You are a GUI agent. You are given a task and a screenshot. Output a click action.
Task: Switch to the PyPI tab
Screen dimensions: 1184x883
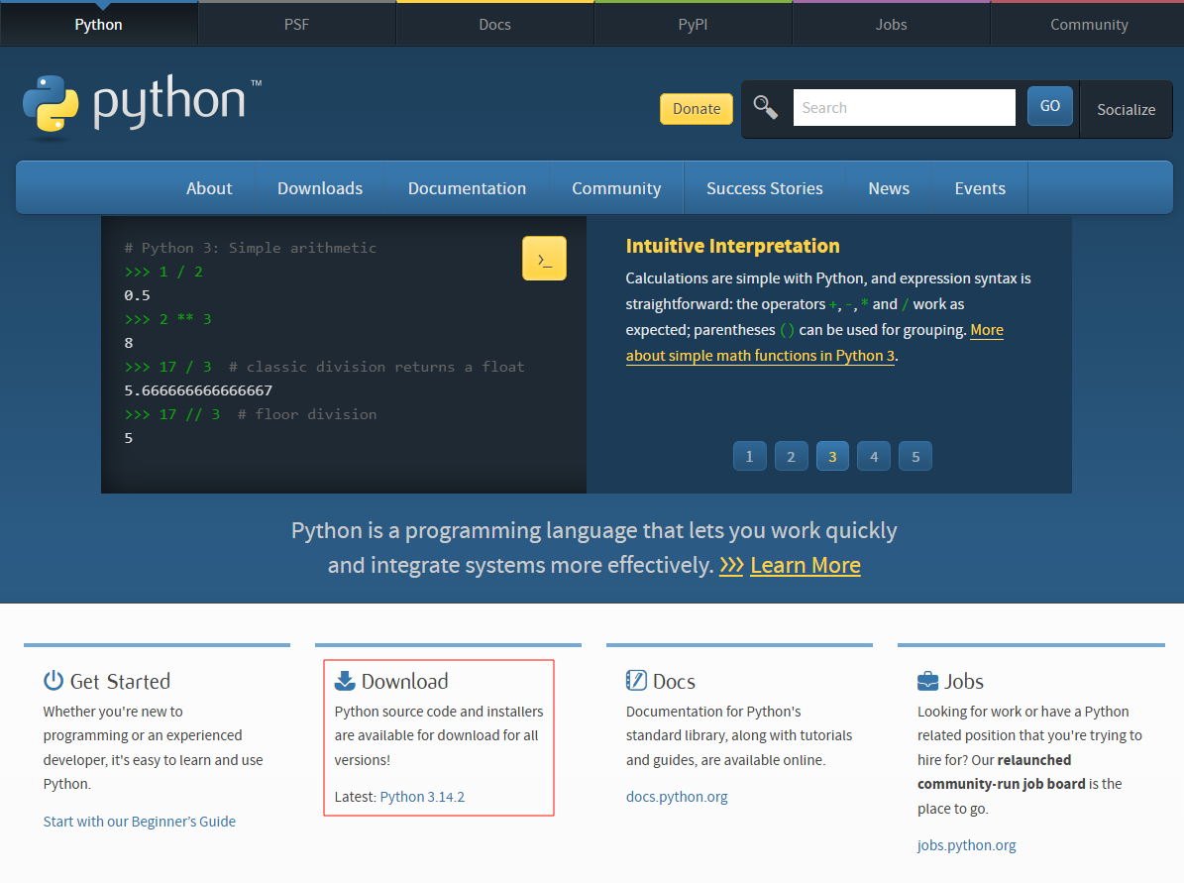tap(693, 23)
